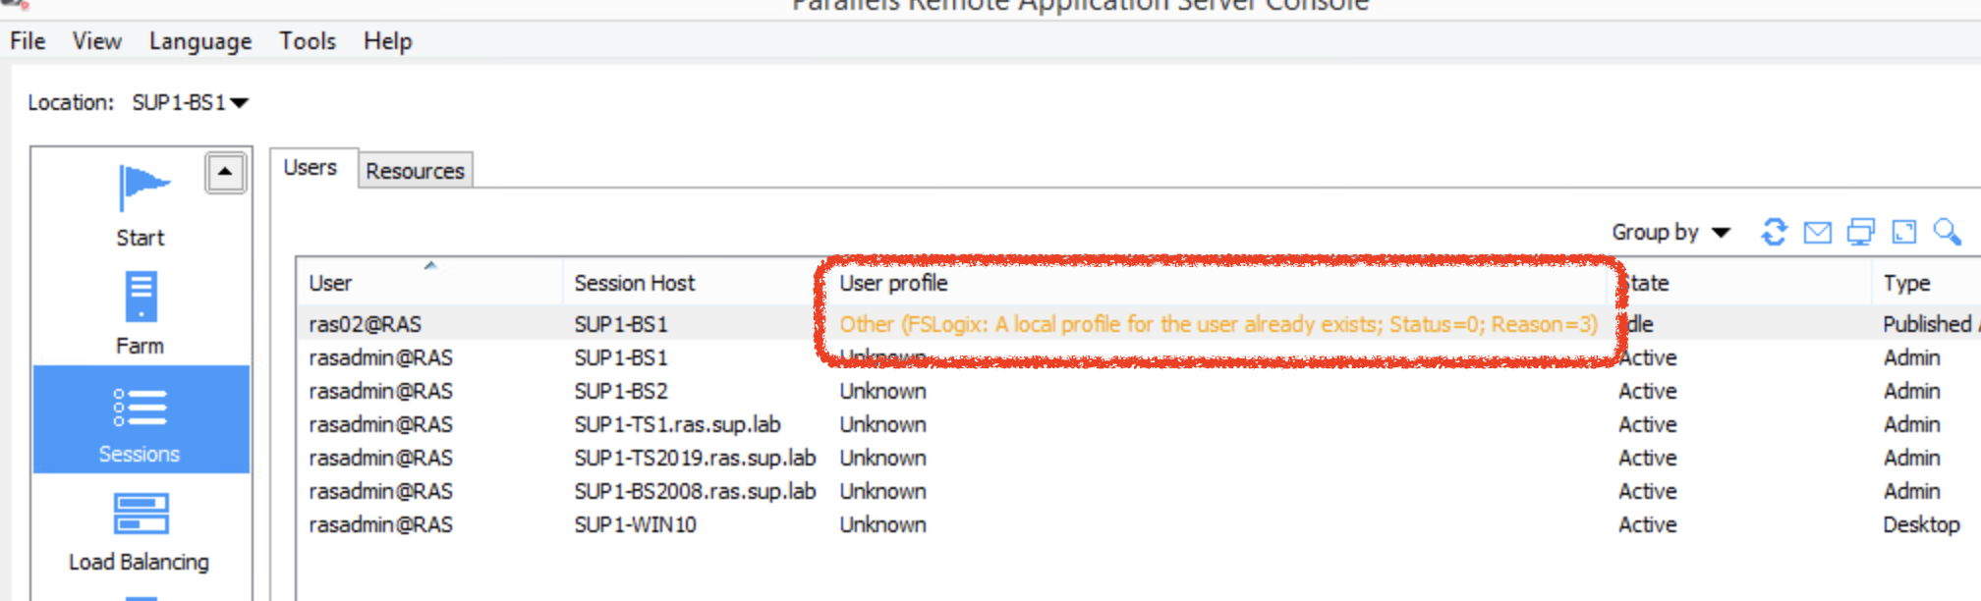Select the ras02@RAS session row
The image size is (1981, 601).
(365, 324)
